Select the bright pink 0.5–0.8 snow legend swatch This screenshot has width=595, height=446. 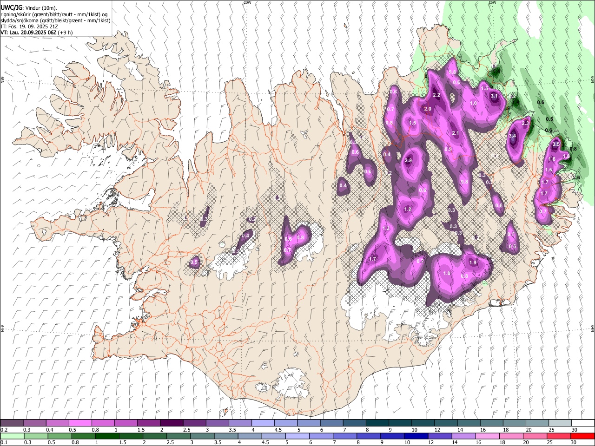coord(80,423)
